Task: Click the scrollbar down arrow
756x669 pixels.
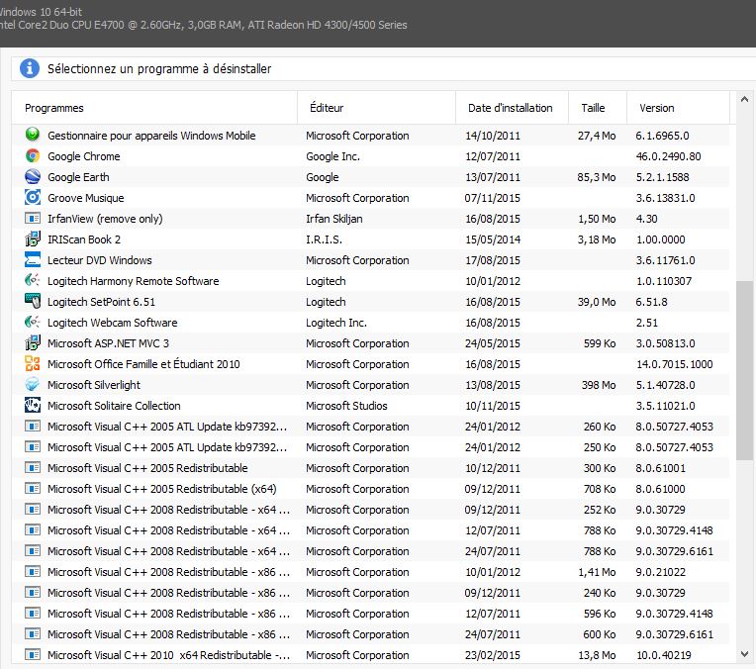Action: pos(744,654)
